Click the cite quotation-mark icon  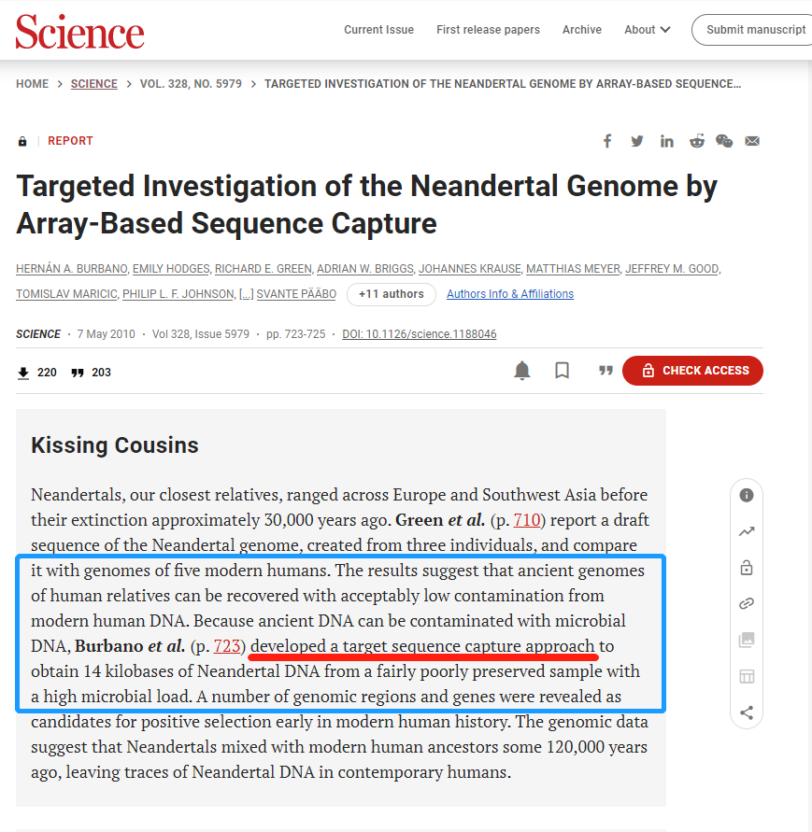[605, 371]
